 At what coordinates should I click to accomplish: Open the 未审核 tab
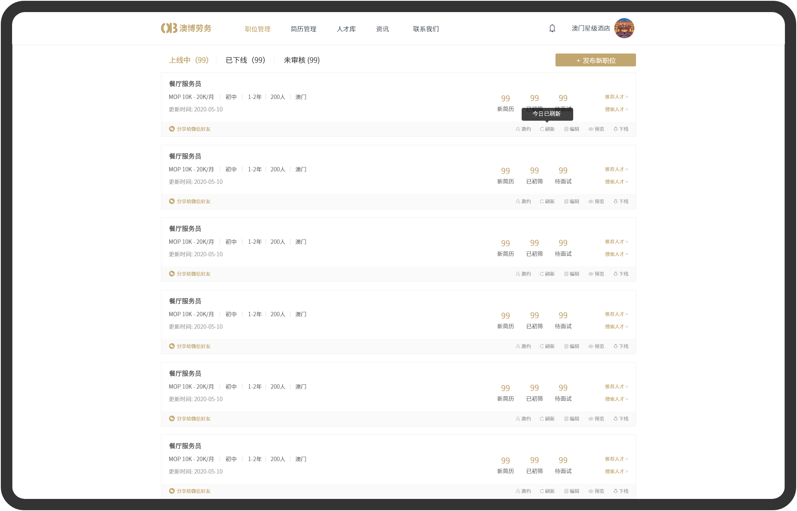point(301,60)
